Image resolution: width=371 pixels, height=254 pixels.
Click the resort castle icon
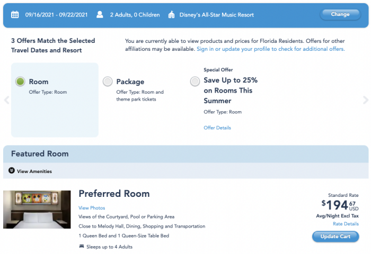coord(171,15)
